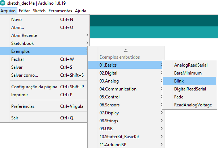Open the Fade example
This screenshot has height=148, width=218.
click(190, 97)
